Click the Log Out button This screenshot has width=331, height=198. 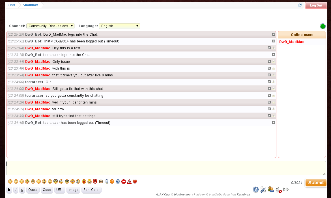coord(316,5)
